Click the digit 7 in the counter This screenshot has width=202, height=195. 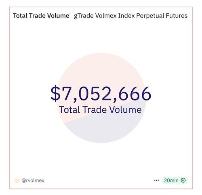68,94
